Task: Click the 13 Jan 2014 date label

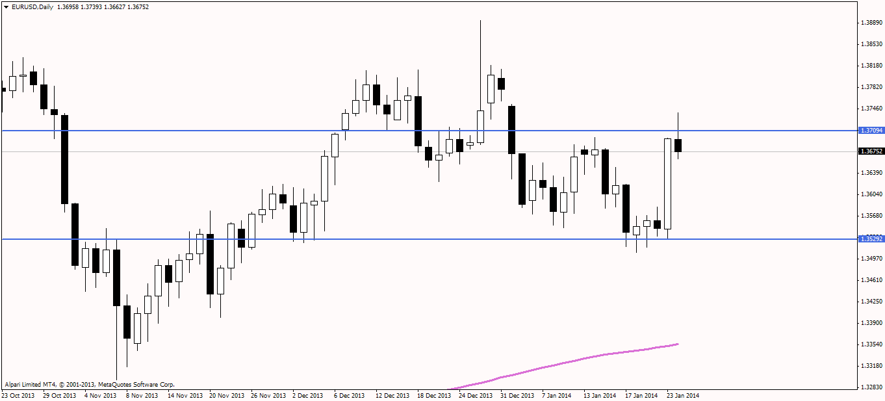Action: [600, 395]
